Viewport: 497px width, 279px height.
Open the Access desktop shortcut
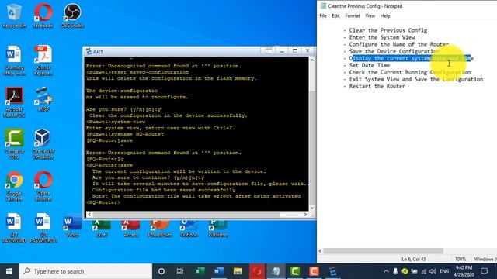click(x=130, y=228)
